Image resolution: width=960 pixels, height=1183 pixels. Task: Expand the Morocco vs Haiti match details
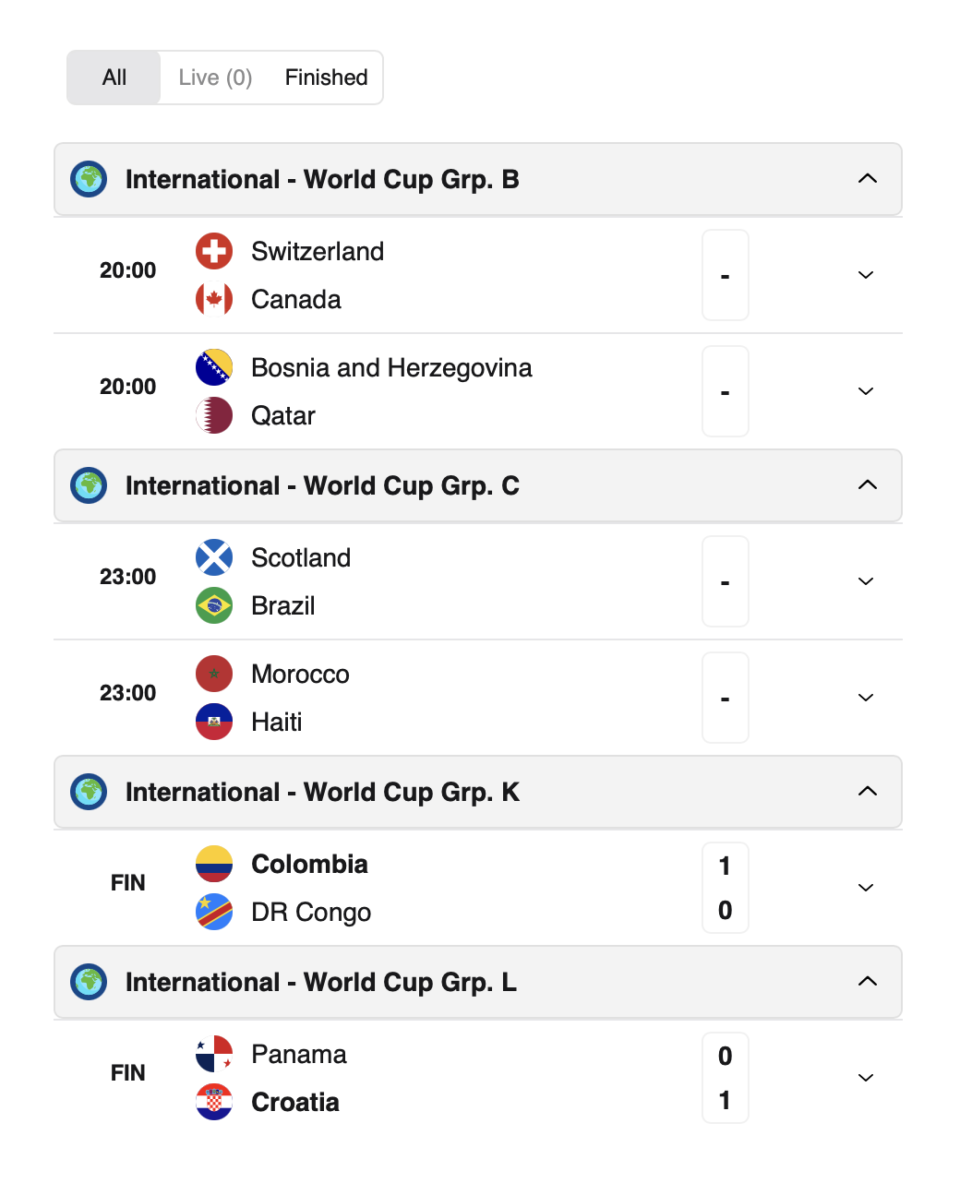[866, 698]
